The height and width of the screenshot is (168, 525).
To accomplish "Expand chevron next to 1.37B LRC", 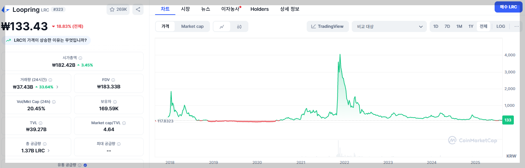I will coord(49,151).
